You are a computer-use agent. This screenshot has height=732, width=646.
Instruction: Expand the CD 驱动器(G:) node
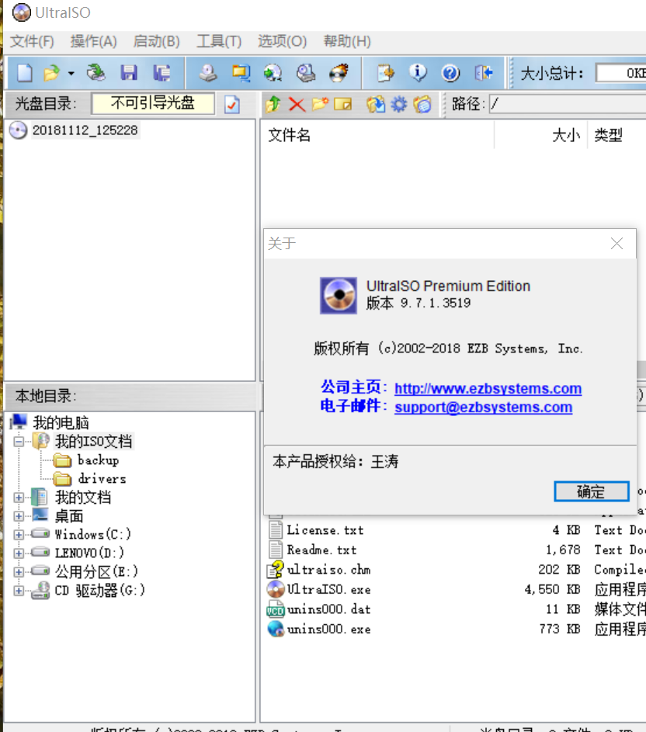click(x=19, y=591)
